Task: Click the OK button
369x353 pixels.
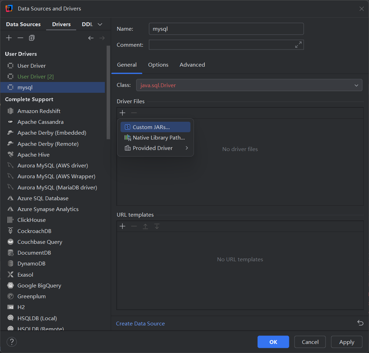Action: click(x=273, y=342)
